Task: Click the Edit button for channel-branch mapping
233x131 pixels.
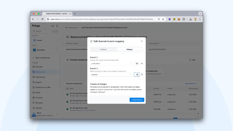Action: pyautogui.click(x=192, y=60)
